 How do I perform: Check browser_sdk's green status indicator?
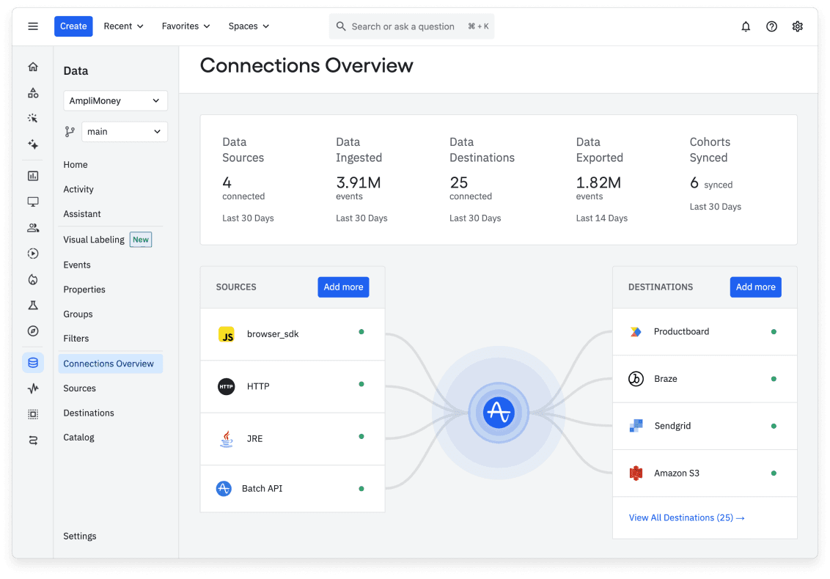[x=361, y=331]
